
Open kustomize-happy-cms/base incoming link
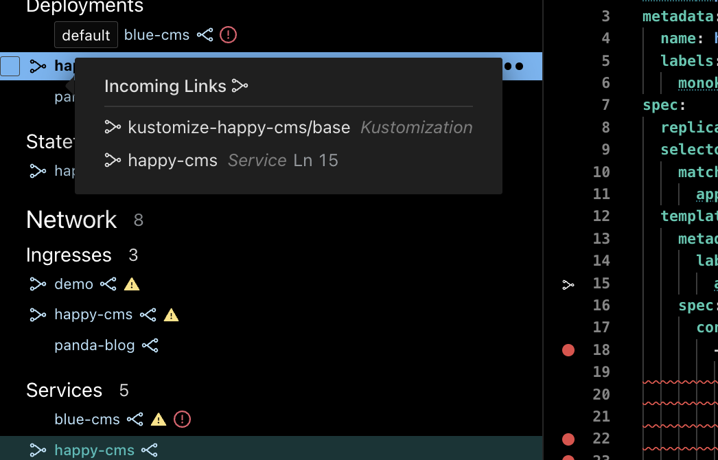[239, 128]
